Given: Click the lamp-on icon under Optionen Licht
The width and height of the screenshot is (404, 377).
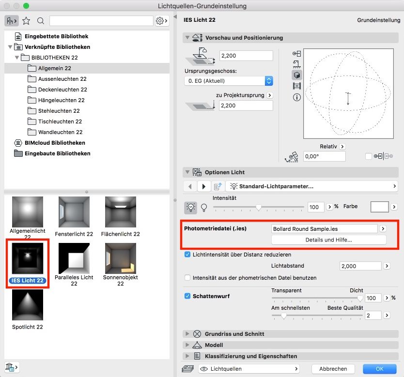Looking at the screenshot, I should (x=191, y=208).
